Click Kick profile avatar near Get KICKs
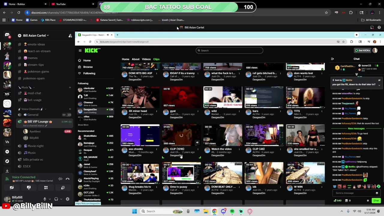The height and width of the screenshot is (216, 384). 375,50
